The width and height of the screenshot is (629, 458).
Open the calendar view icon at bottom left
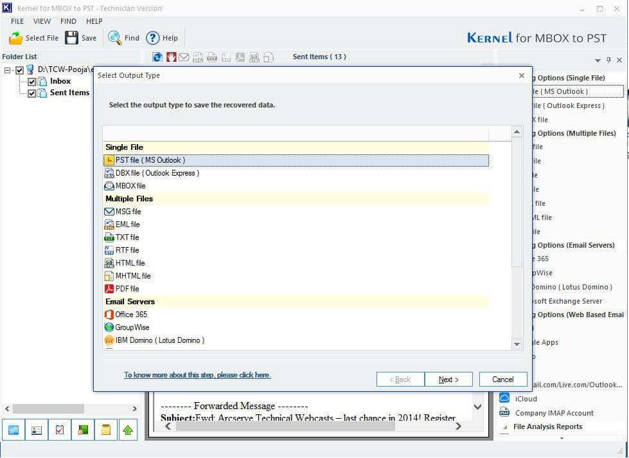[x=13, y=430]
